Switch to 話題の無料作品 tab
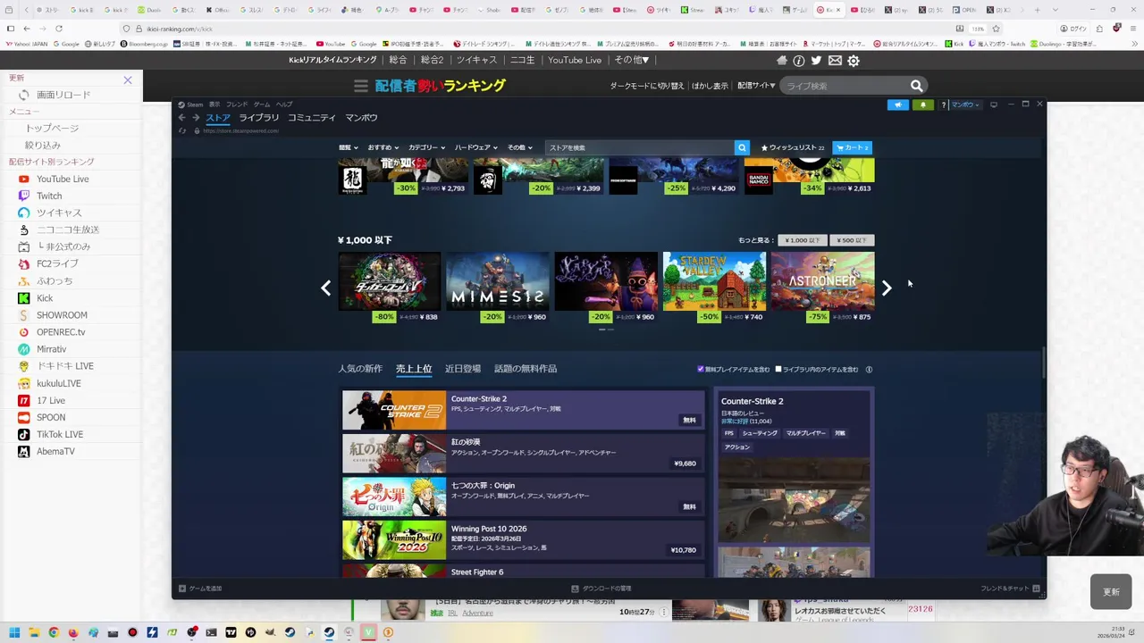The width and height of the screenshot is (1144, 643). click(526, 369)
